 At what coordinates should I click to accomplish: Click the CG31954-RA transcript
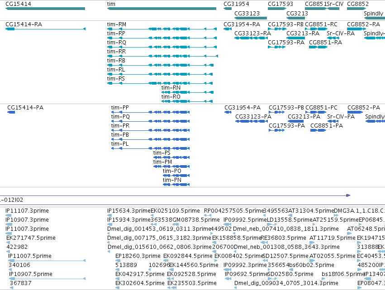228,29
